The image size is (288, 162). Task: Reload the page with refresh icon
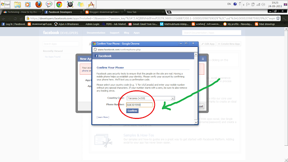click(x=15, y=18)
